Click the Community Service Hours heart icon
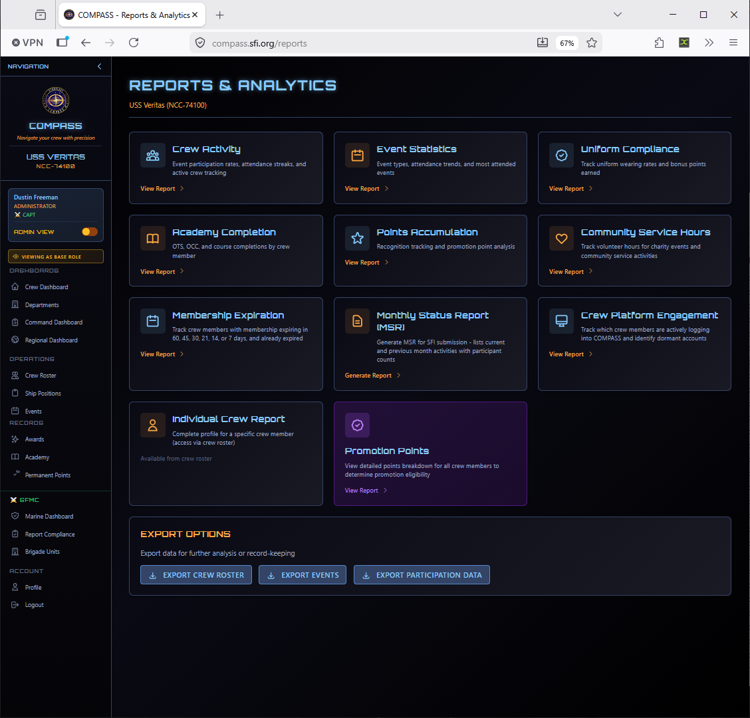The image size is (750, 718). [x=562, y=238]
